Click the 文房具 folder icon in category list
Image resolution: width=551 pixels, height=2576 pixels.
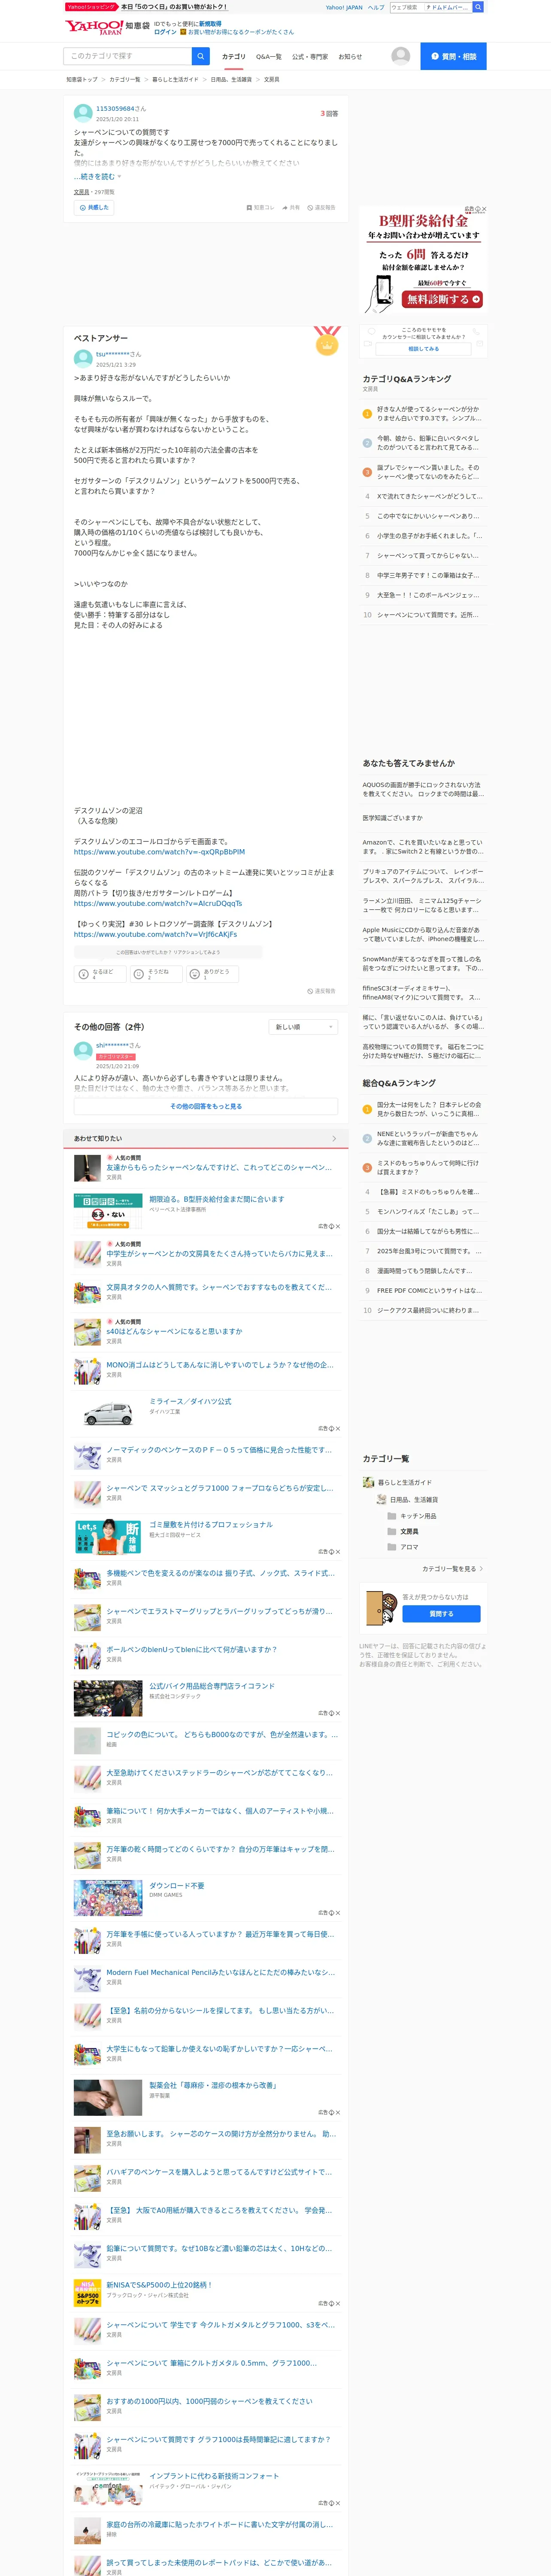392,1531
